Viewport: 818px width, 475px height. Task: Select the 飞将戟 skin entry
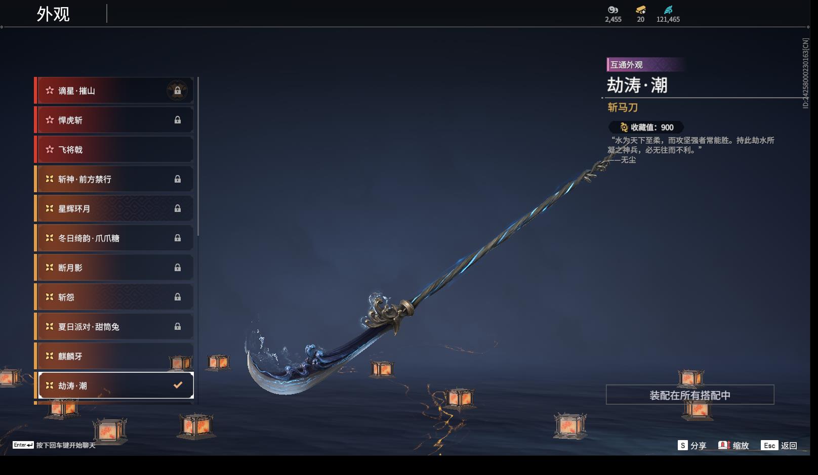point(114,150)
